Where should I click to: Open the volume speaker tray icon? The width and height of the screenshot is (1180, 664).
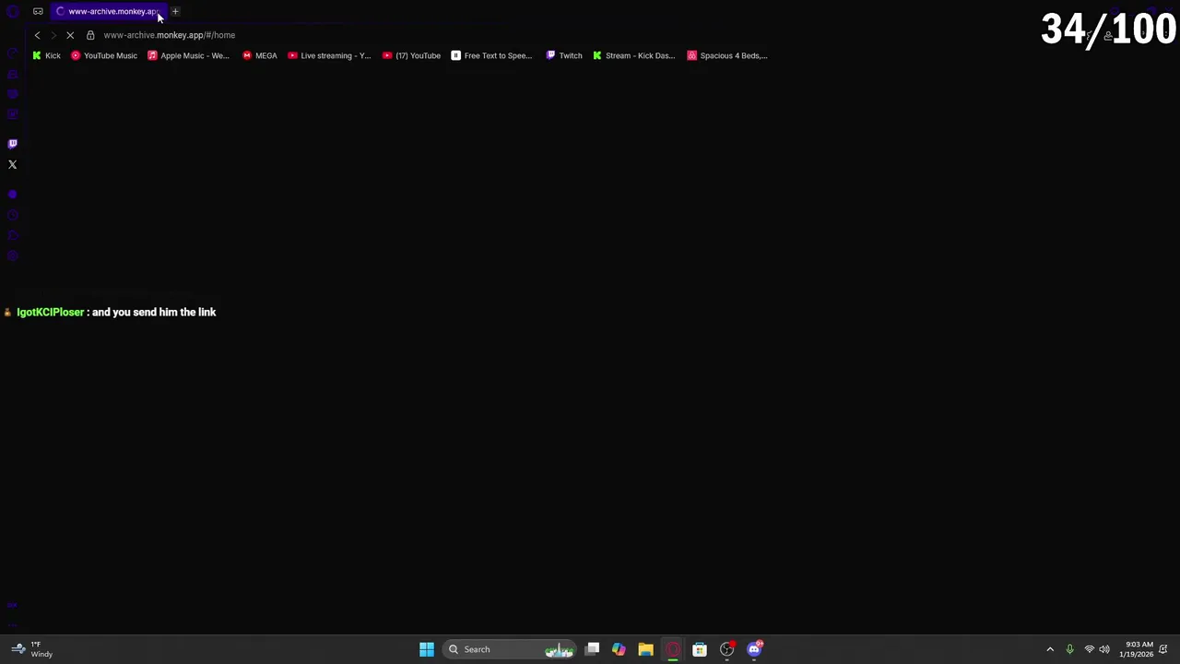click(x=1104, y=649)
